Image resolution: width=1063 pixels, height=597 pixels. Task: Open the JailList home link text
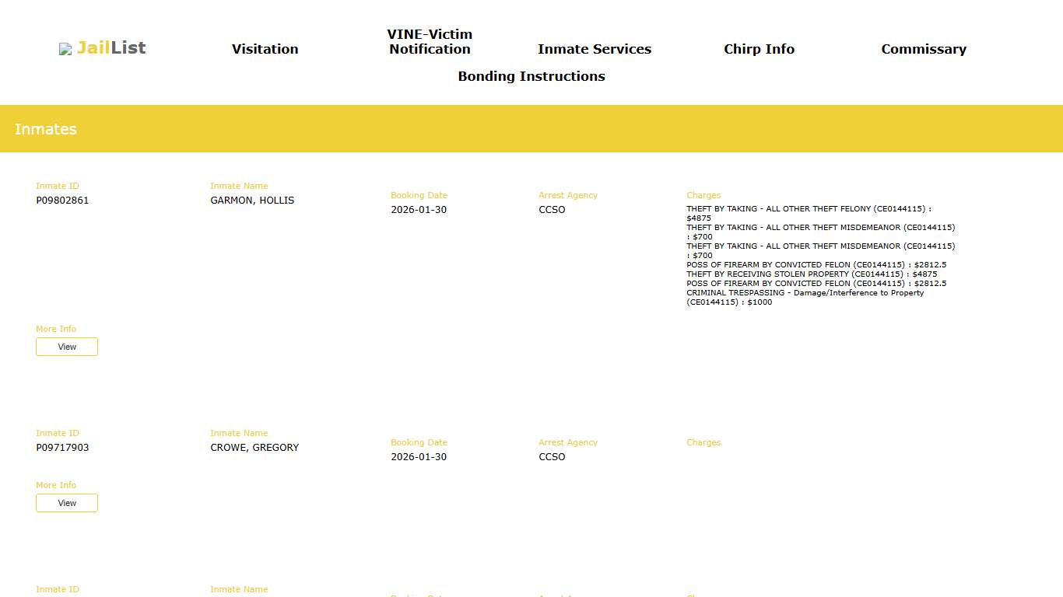pyautogui.click(x=111, y=48)
